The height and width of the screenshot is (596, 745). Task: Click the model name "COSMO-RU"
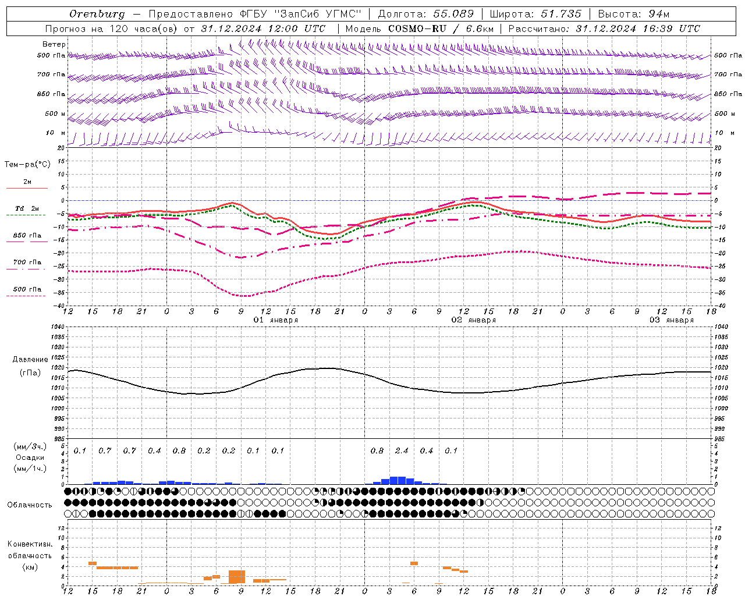[417, 29]
